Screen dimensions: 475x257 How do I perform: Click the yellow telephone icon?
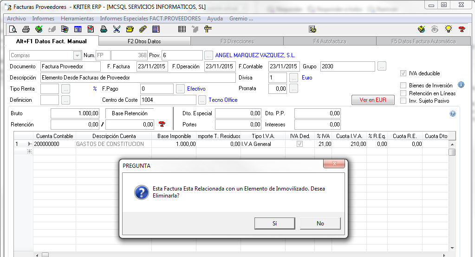(130, 29)
